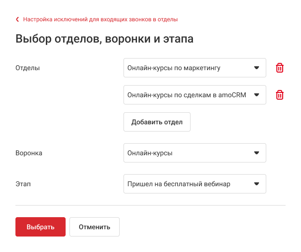Click the red back chevron icon
This screenshot has height=252, width=301.
pyautogui.click(x=18, y=20)
